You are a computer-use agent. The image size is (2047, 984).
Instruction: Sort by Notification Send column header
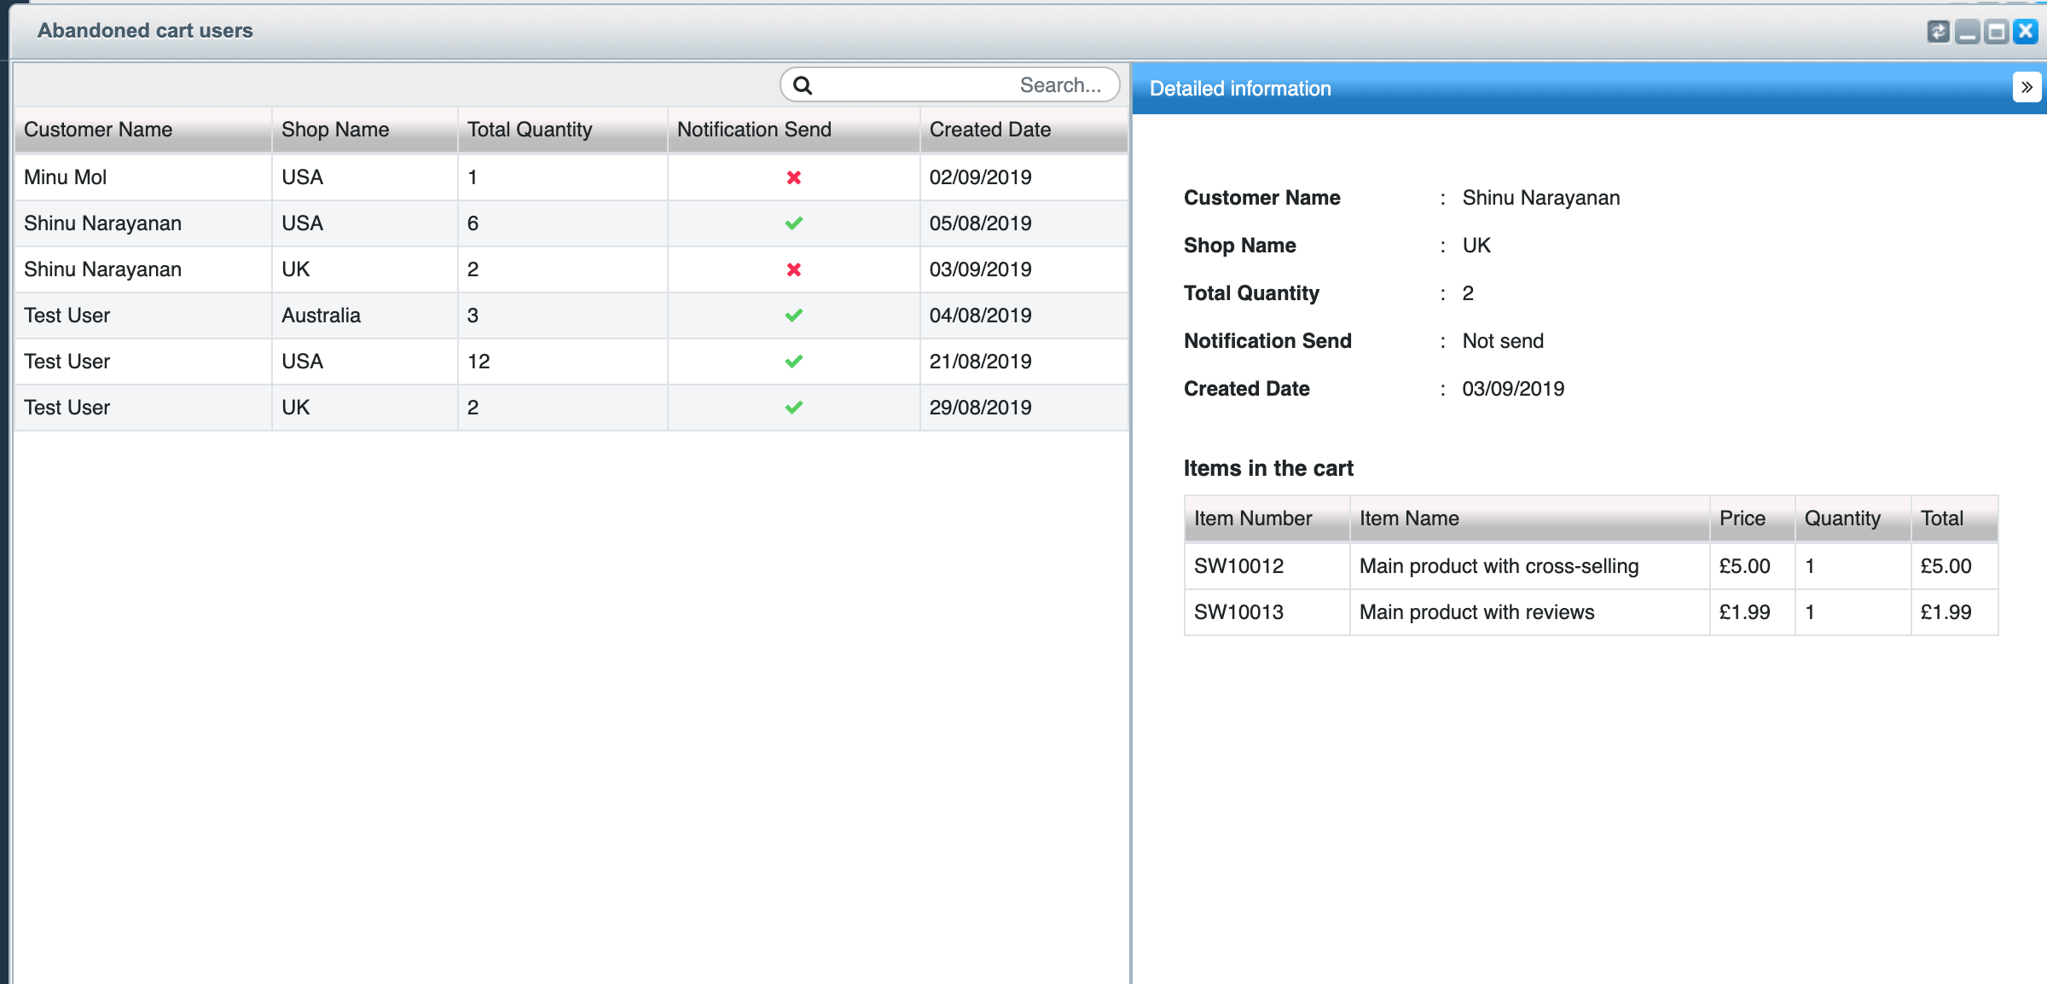pyautogui.click(x=794, y=130)
